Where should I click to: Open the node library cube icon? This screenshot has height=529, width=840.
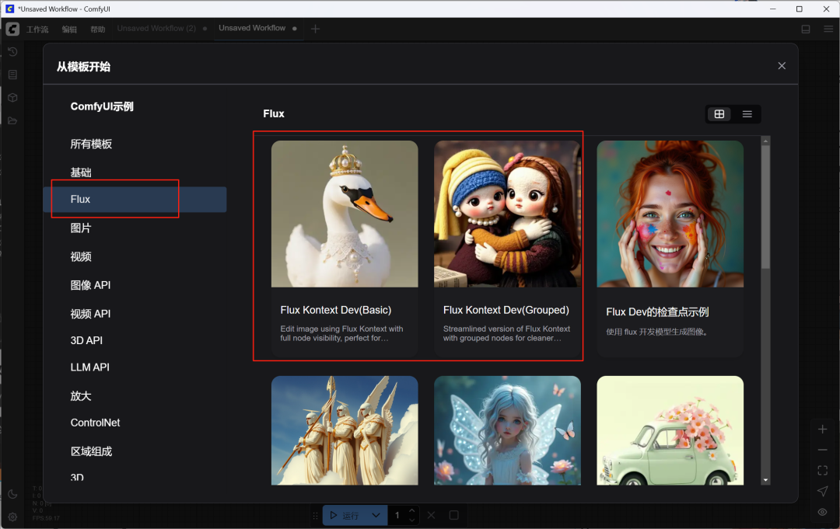[13, 98]
